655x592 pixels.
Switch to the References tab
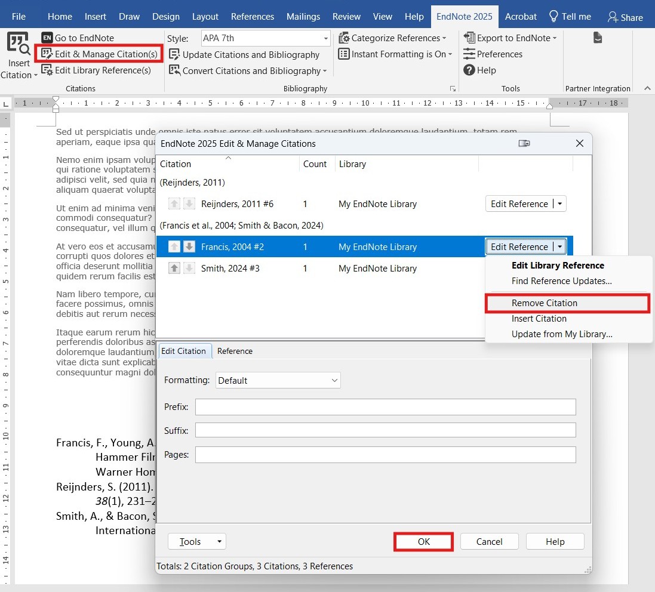(253, 17)
